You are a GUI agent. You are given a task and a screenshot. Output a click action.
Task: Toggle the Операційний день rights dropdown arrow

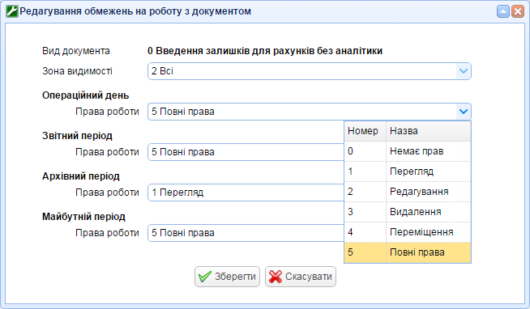click(463, 112)
